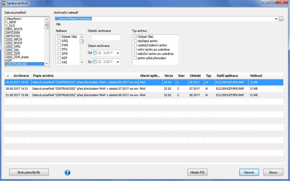Toggle archiv před převodem checkbox
Viewport: 290px width, 181px height.
(x=136, y=58)
